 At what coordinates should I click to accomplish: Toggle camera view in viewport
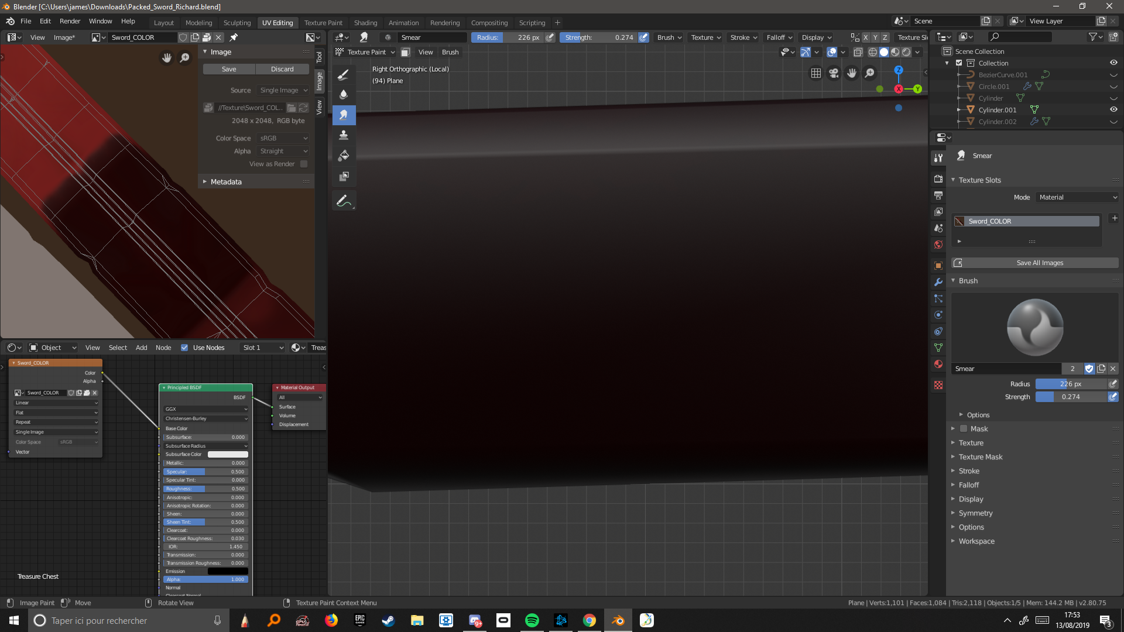pos(834,73)
